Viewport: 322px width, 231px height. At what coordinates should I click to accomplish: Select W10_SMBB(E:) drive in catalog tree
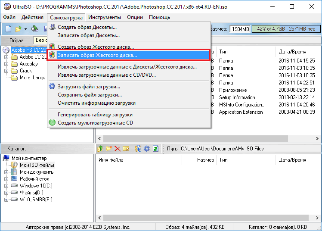[36, 200]
